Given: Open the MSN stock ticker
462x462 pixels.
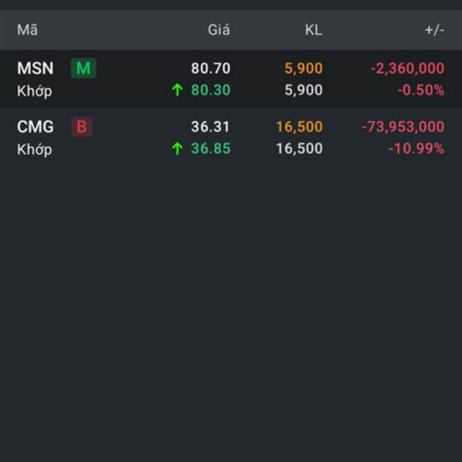Looking at the screenshot, I should (35, 69).
